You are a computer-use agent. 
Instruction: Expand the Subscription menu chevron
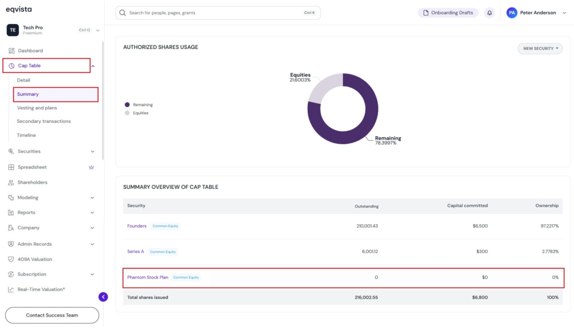92,274
